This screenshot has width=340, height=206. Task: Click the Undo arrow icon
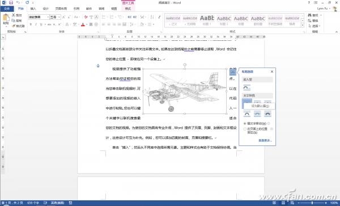pyautogui.click(x=18, y=3)
